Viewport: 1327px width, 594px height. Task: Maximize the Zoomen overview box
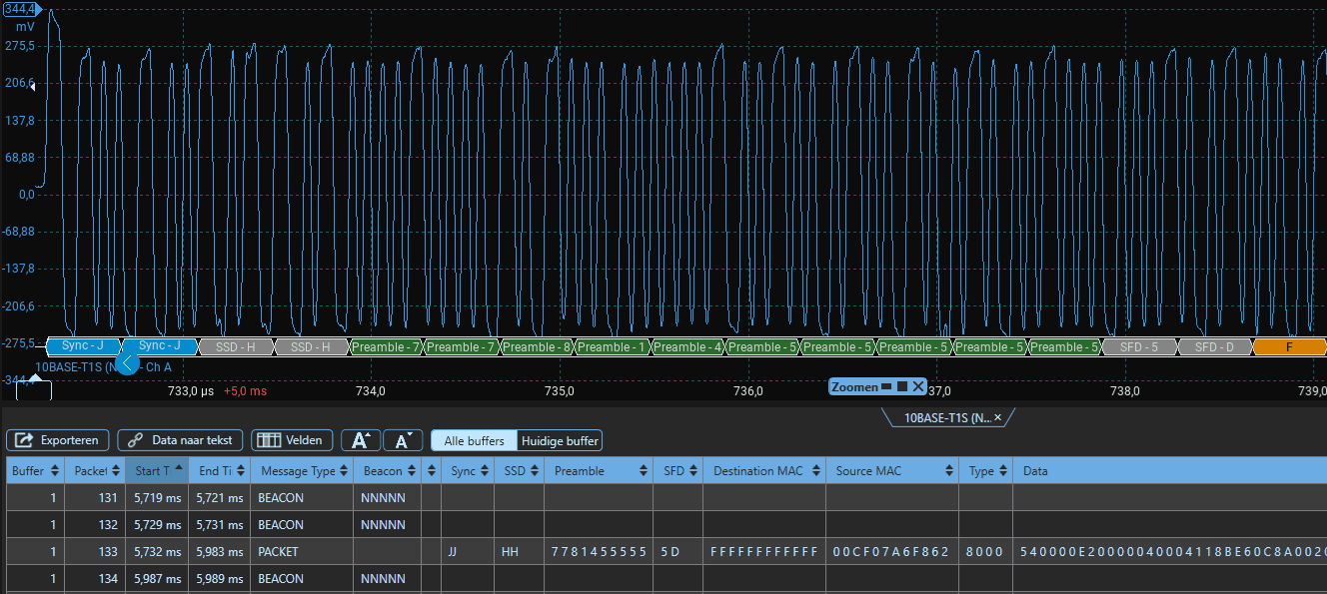(x=901, y=386)
